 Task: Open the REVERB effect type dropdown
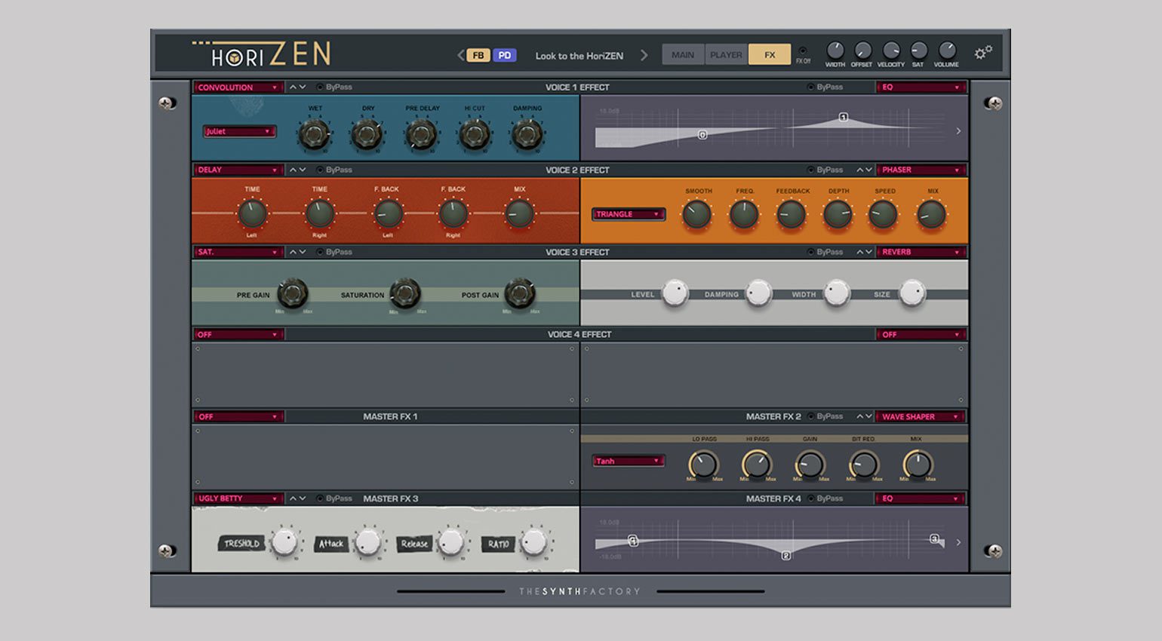point(921,252)
